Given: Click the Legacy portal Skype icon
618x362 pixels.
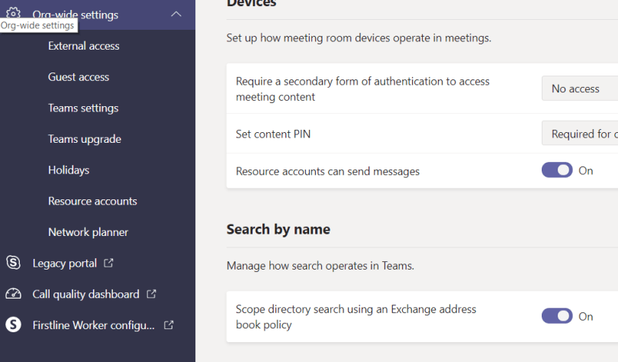Looking at the screenshot, I should tap(13, 263).
